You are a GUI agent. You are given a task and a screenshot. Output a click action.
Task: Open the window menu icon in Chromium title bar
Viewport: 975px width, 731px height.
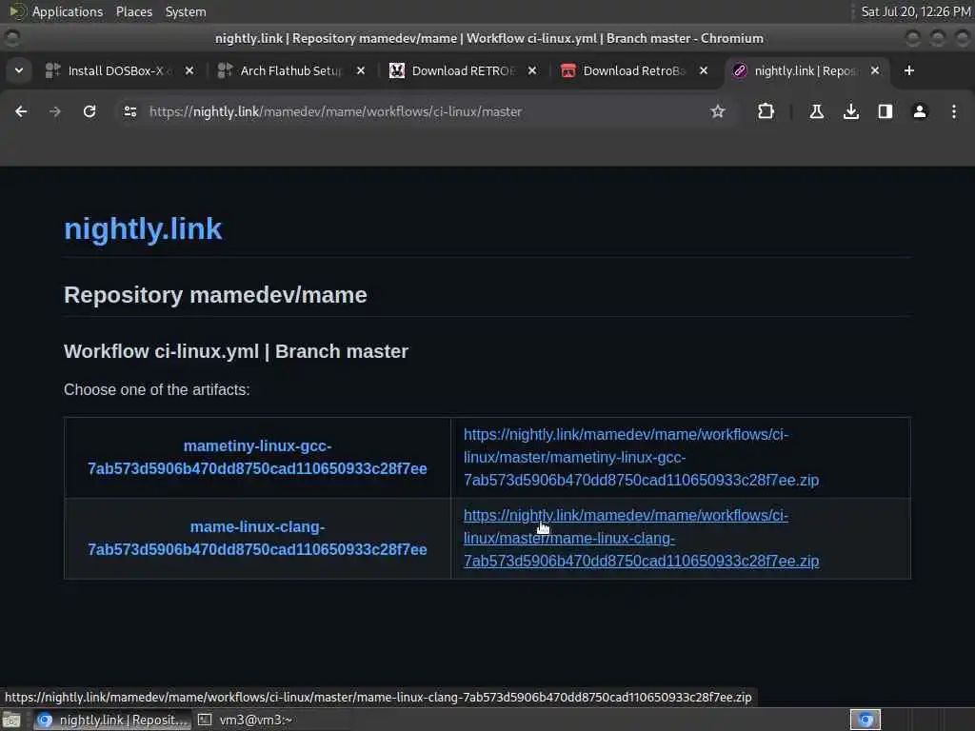(11, 38)
